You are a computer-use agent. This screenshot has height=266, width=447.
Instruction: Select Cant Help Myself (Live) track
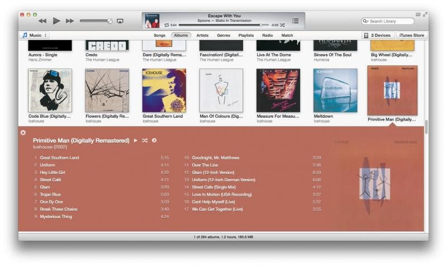[253, 202]
